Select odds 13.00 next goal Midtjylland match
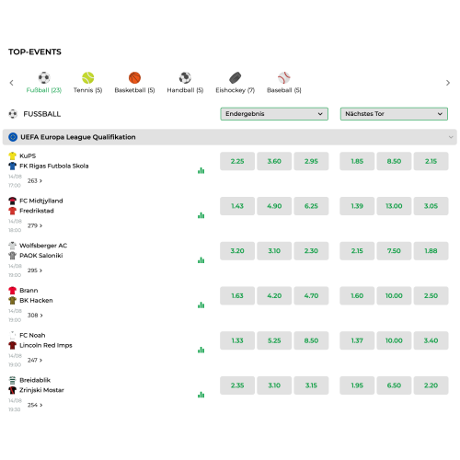This screenshot has height=460, width=460. (x=394, y=206)
